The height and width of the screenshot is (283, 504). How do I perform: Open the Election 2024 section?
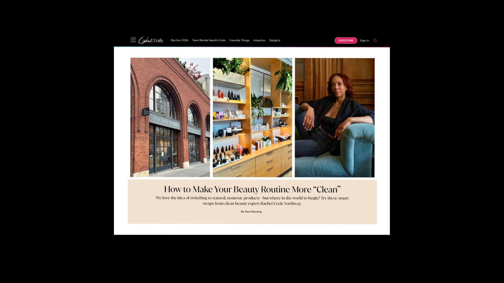point(179,40)
